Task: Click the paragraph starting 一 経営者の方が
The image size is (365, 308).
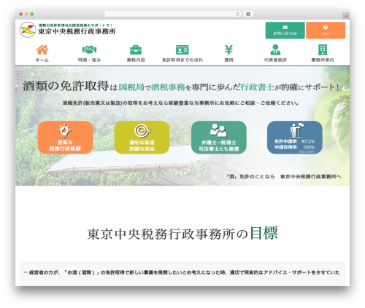Action: tap(182, 272)
